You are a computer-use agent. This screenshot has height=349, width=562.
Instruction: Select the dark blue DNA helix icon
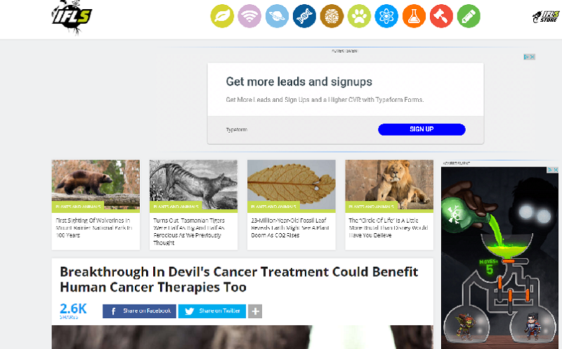[x=304, y=16]
